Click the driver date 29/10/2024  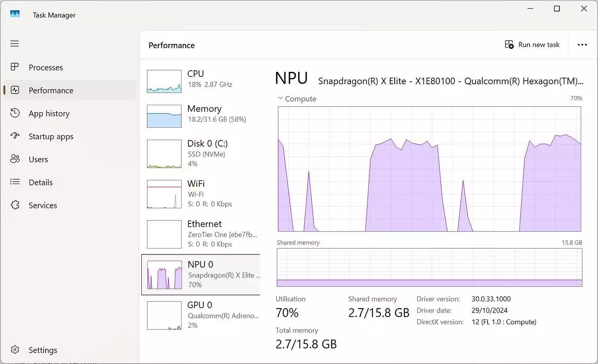click(x=490, y=310)
